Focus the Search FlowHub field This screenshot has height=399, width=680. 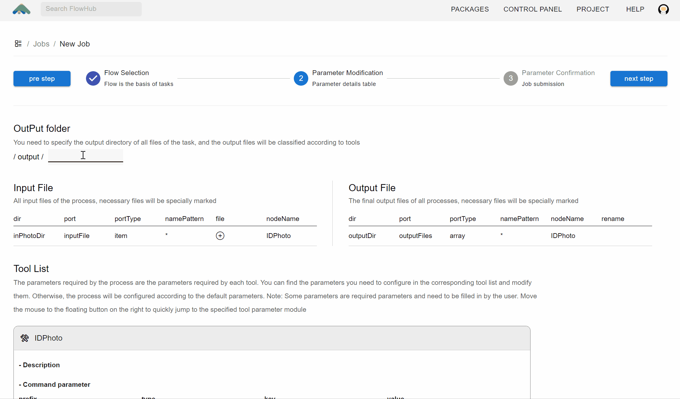[x=91, y=9]
